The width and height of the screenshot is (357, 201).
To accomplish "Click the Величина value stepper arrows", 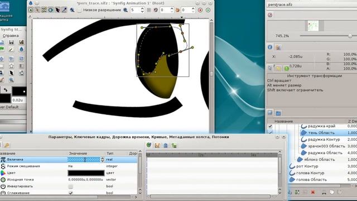I will point(102,160).
